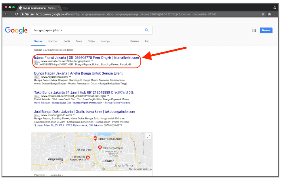
Task: Click the Bunga Papan (Angke) map pin
Action: tap(95, 138)
